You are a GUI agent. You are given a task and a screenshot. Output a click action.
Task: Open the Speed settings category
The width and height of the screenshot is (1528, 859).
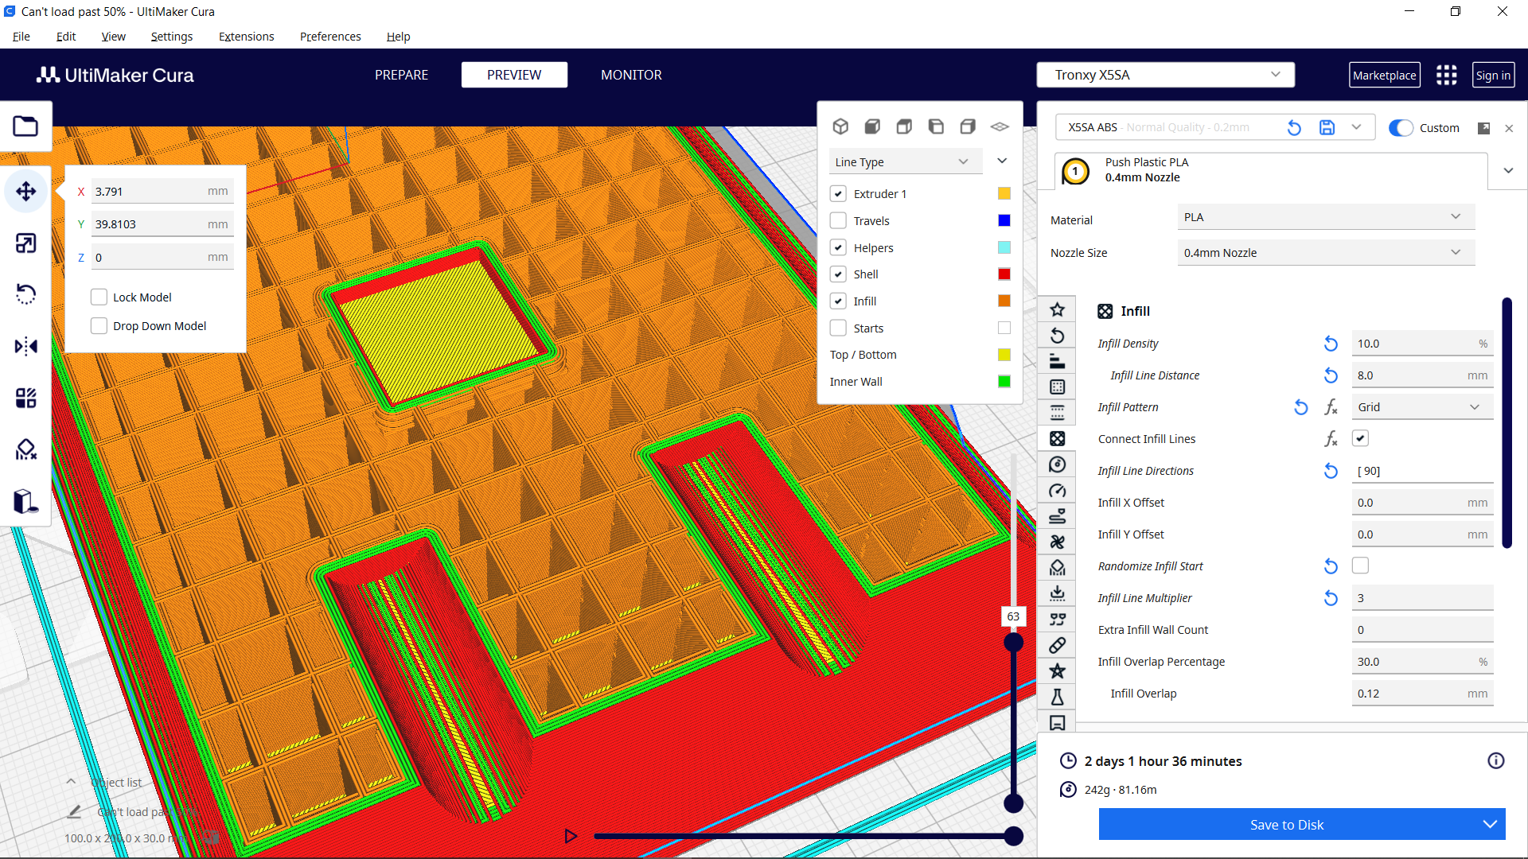1058,489
